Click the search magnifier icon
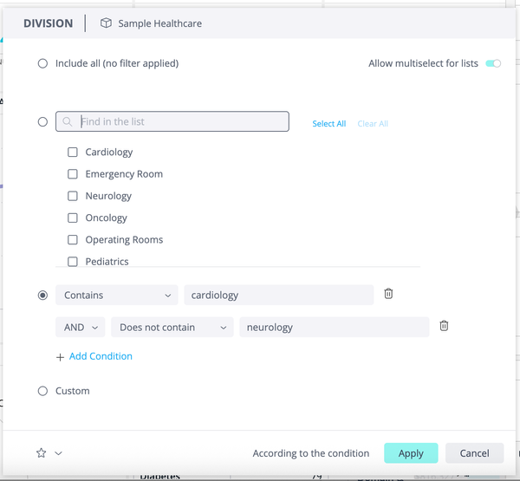This screenshot has width=520, height=481. [68, 122]
